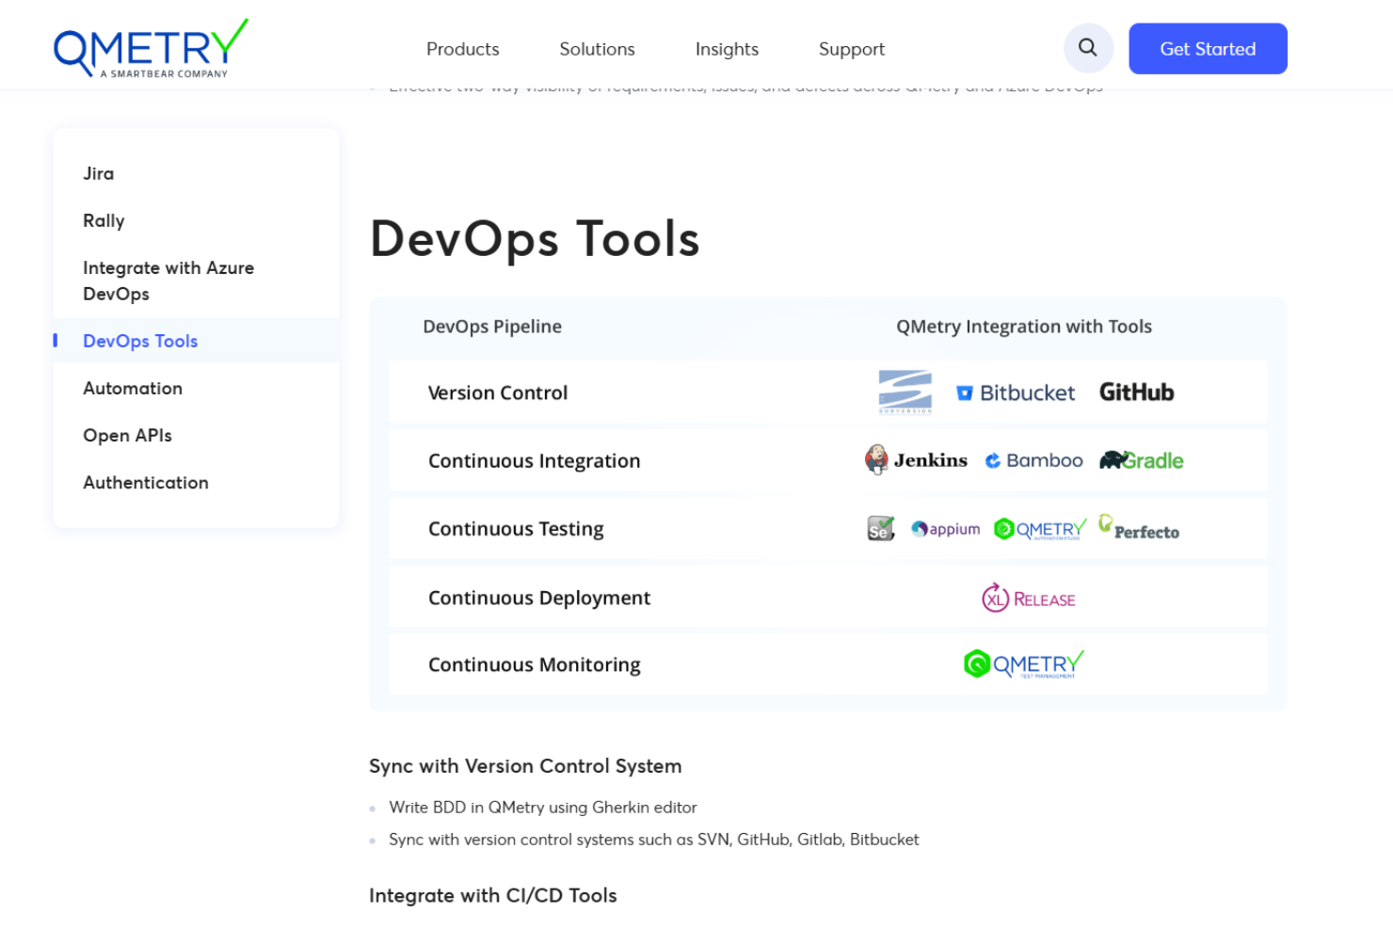Click the QMetry logo in Continuous Monitoring row
The height and width of the screenshot is (929, 1393).
pyautogui.click(x=1022, y=664)
